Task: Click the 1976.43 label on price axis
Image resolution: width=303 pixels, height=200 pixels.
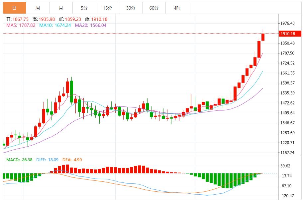Action: pos(288,23)
